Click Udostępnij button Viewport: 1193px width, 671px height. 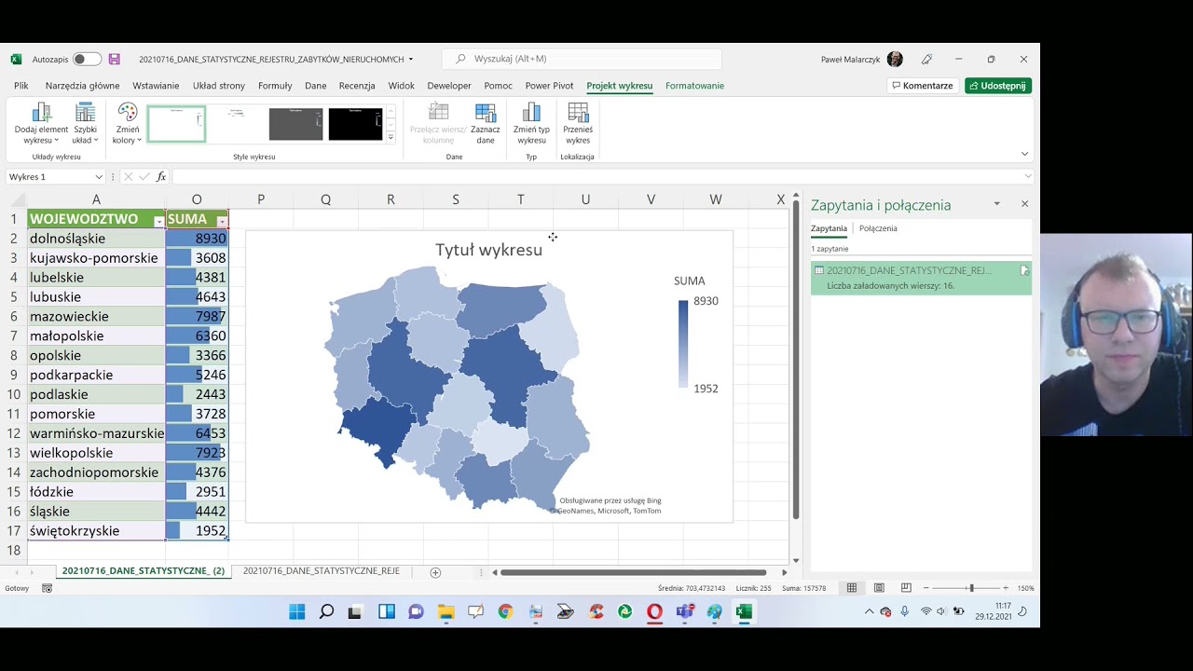tap(998, 86)
